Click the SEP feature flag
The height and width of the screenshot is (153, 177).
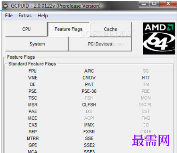[33, 132]
